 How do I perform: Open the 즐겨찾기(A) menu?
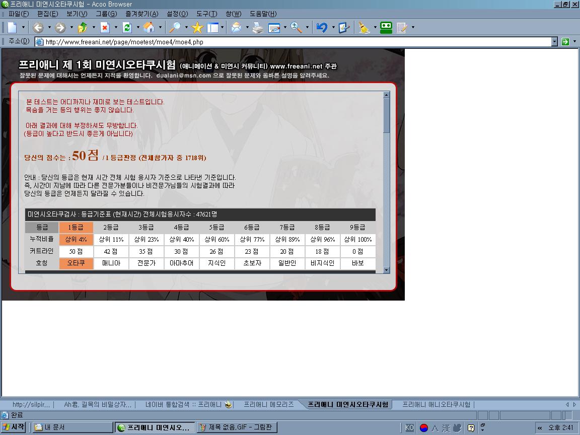pyautogui.click(x=141, y=14)
